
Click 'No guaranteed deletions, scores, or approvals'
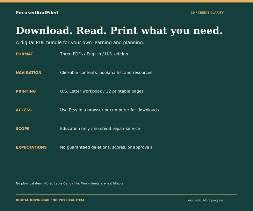[106, 147]
